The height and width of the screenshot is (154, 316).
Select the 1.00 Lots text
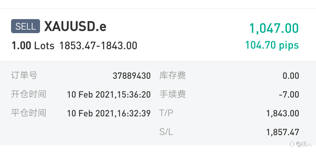33,46
